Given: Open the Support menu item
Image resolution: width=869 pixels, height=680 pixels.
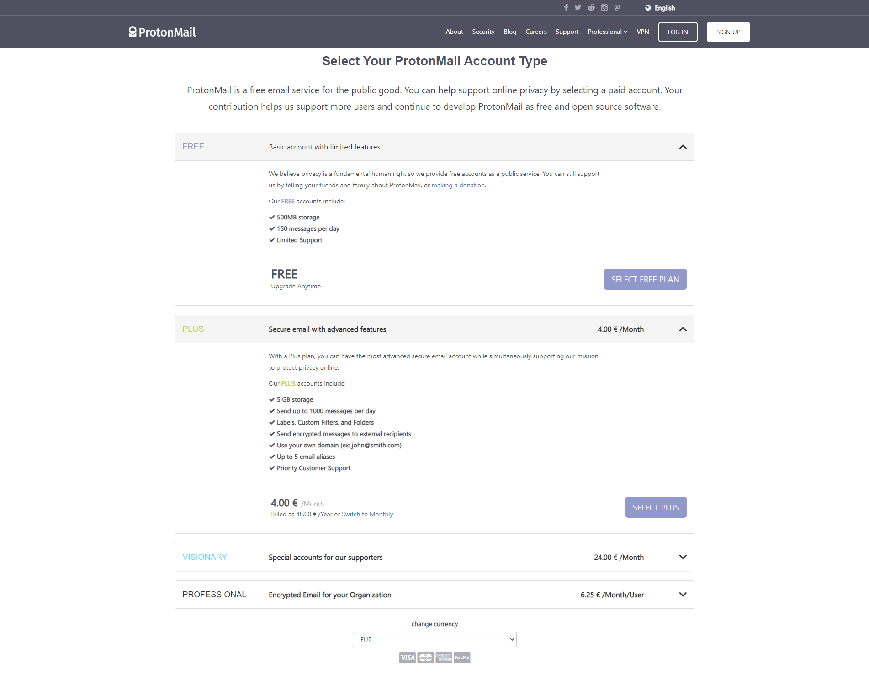Looking at the screenshot, I should 567,32.
